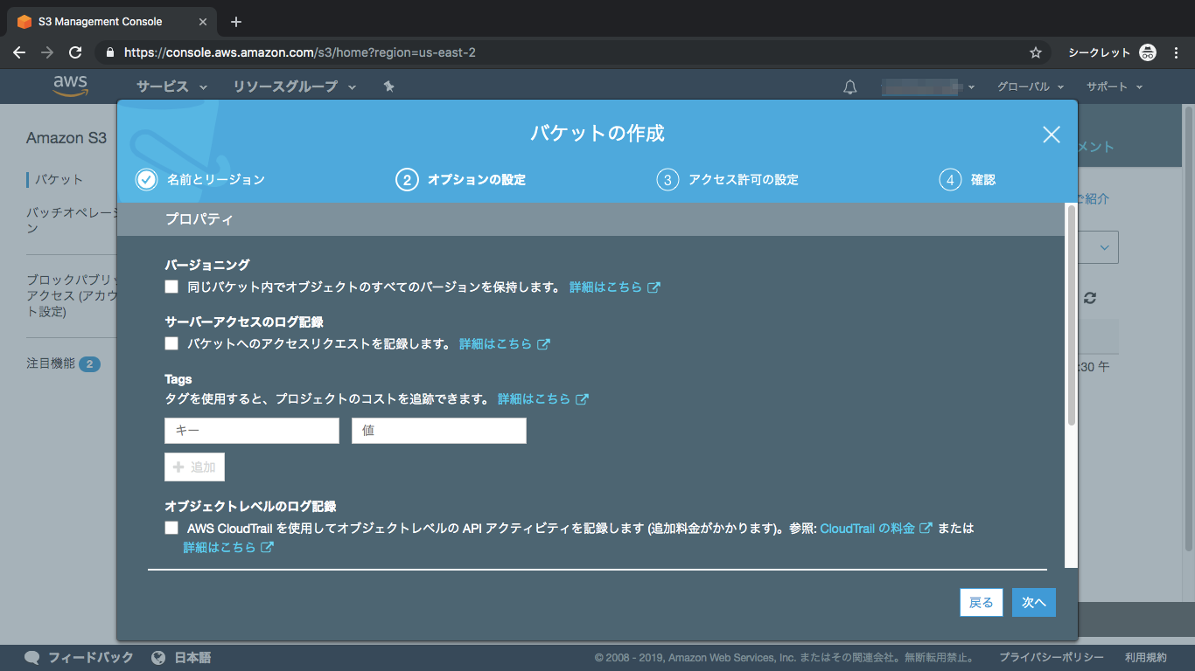The image size is (1195, 671).
Task: Open バッチオペレーション in the sidebar
Action: [72, 220]
